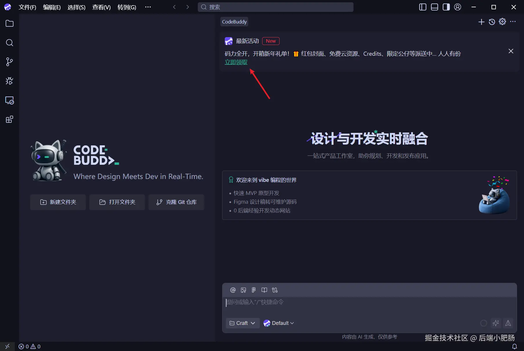524x351 pixels.
Task: Click the Figma 设计稿转可维护源码 bullet
Action: coord(265,202)
